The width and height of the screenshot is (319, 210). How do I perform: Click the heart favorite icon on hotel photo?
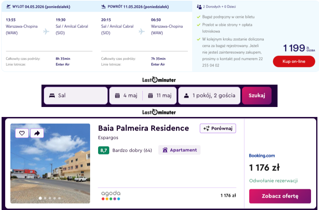pyautogui.click(x=22, y=133)
